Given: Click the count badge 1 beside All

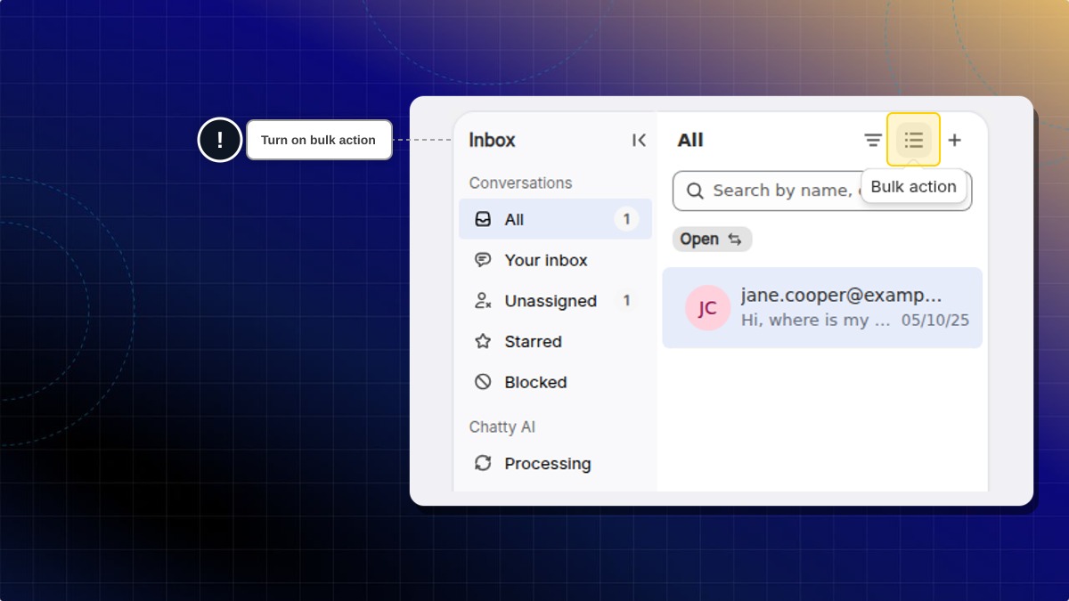Looking at the screenshot, I should (626, 219).
